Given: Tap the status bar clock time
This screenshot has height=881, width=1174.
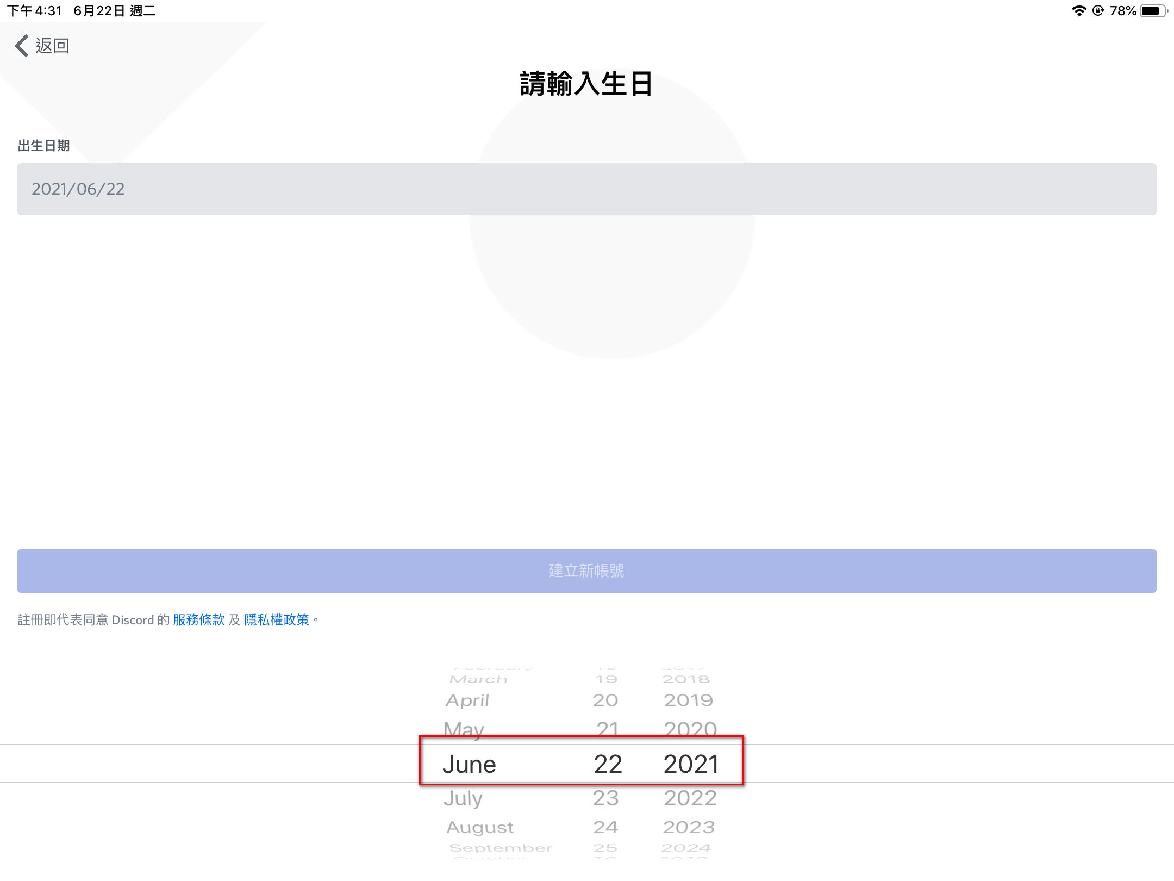Looking at the screenshot, I should pyautogui.click(x=35, y=11).
